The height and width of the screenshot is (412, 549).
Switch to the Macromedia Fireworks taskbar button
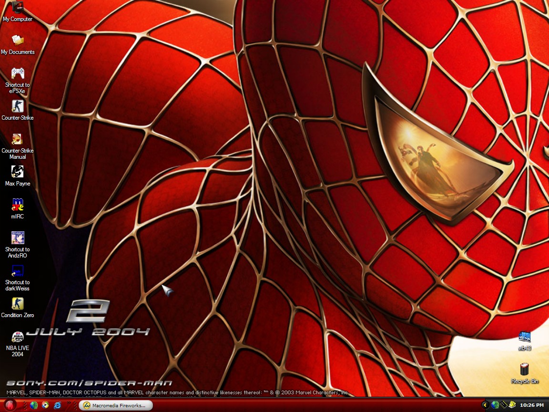(116, 405)
